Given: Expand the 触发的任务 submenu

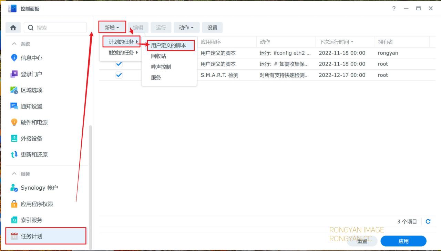Looking at the screenshot, I should pos(122,53).
